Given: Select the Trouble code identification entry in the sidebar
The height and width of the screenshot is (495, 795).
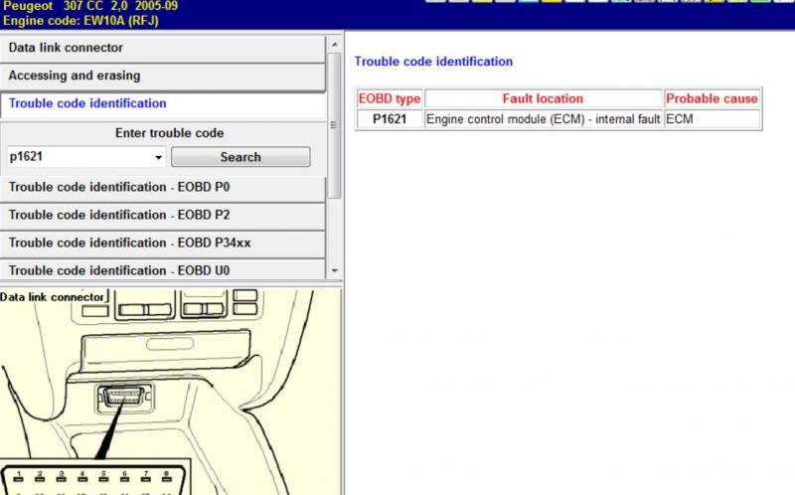Looking at the screenshot, I should coord(162,103).
